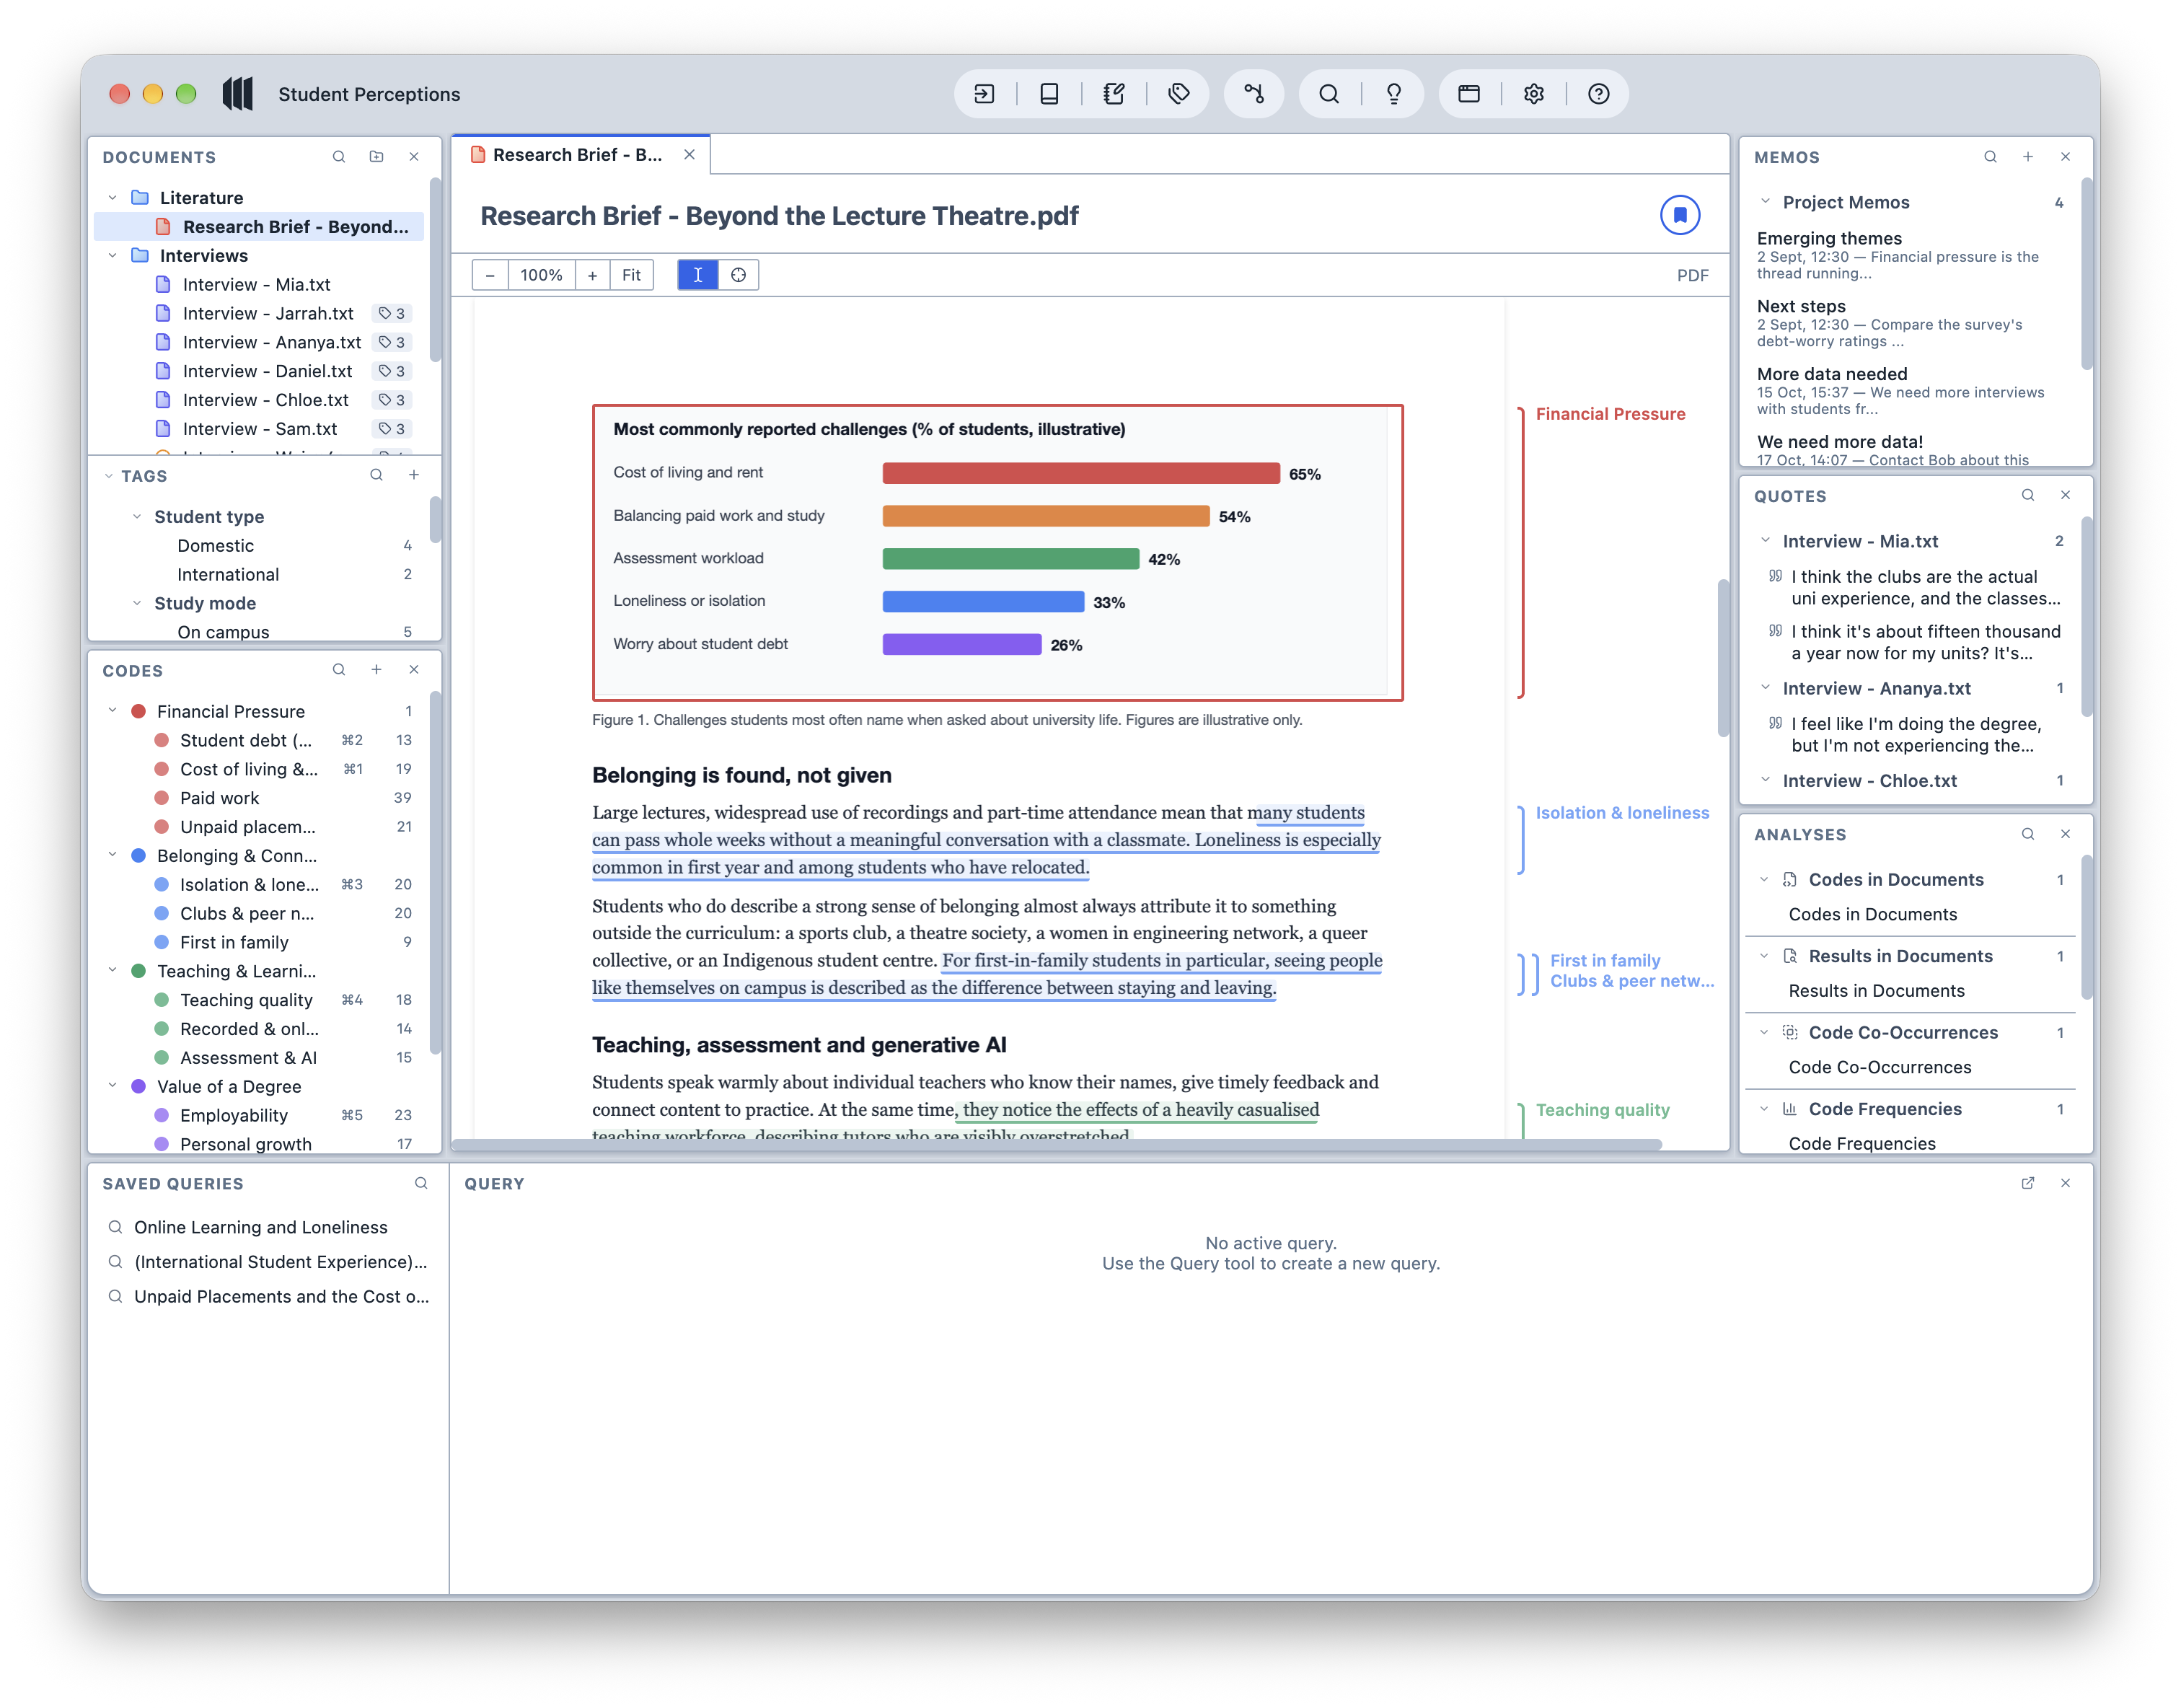Click the document horizontal scrollbar

click(x=1056, y=1144)
